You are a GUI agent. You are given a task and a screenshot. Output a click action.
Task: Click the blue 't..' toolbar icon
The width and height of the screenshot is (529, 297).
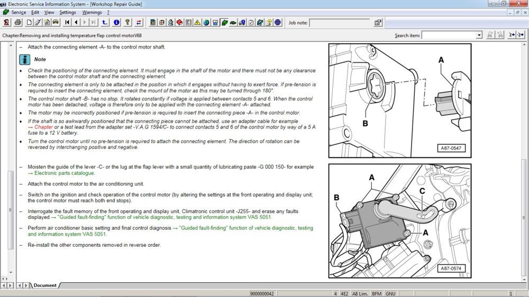(105, 23)
